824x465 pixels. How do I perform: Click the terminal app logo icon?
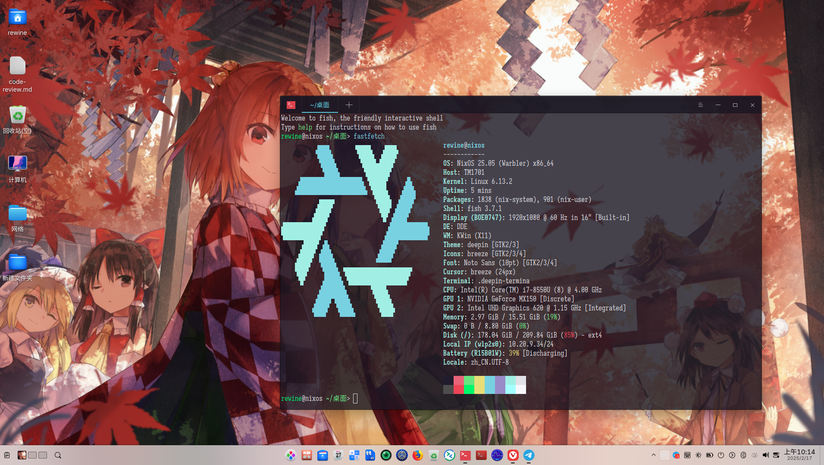tap(291, 105)
